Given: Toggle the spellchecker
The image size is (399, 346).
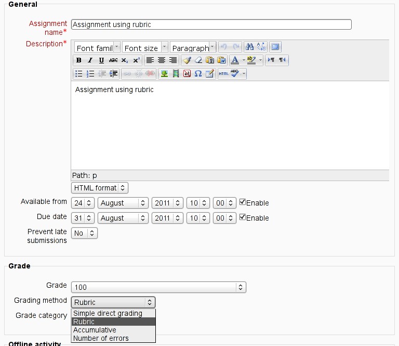Looking at the screenshot, I should click(x=235, y=74).
